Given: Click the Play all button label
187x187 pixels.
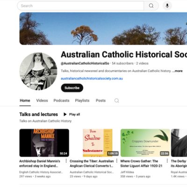Looking at the screenshot, I should click(74, 115).
